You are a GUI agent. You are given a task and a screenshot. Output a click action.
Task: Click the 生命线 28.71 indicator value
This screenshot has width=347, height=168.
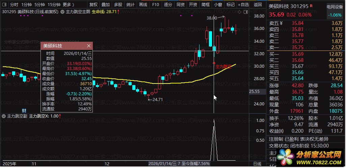pyautogui.click(x=106, y=12)
